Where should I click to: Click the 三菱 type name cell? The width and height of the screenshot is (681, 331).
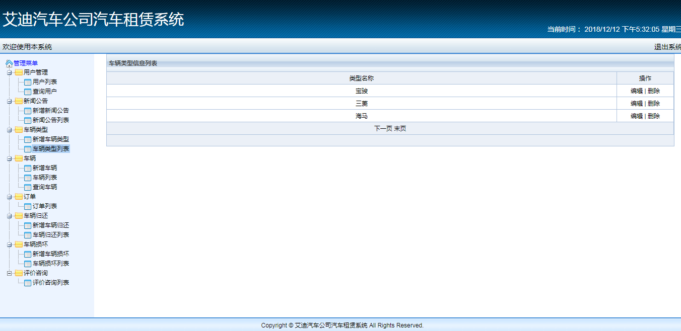362,104
